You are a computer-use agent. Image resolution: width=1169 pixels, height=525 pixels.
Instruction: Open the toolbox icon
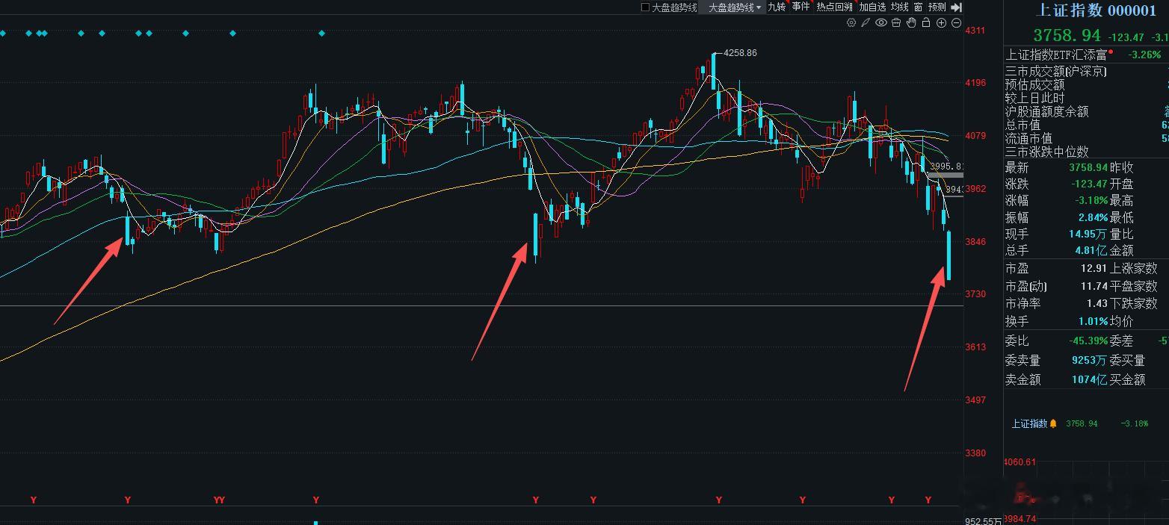point(896,23)
